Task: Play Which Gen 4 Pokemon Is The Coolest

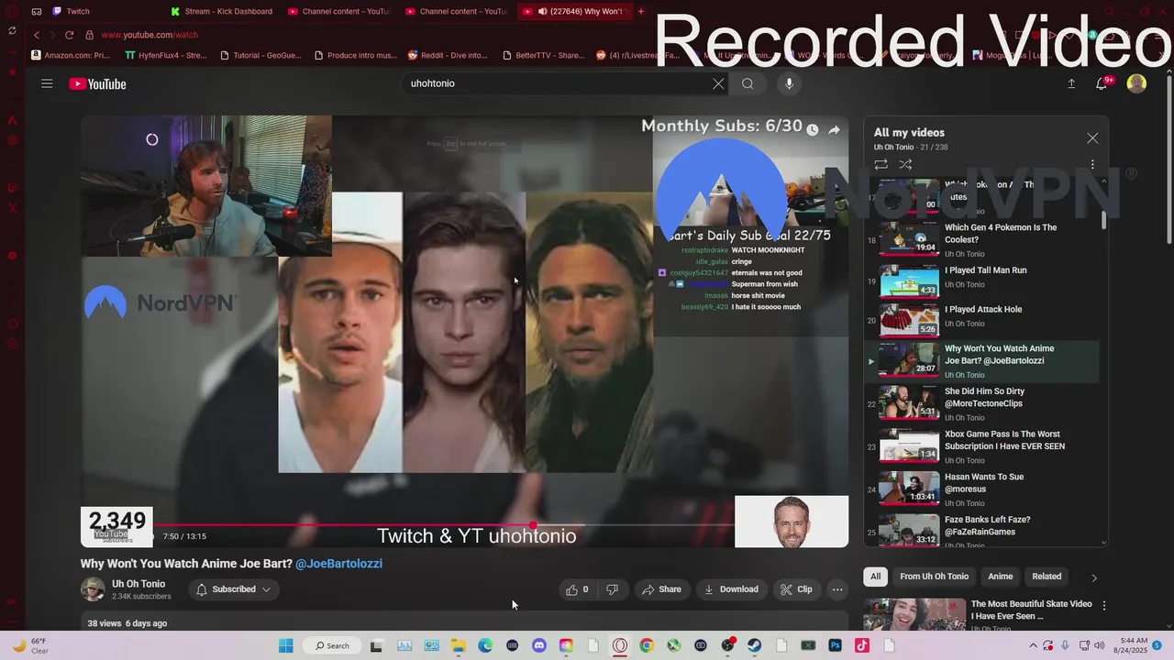Action: (x=981, y=239)
